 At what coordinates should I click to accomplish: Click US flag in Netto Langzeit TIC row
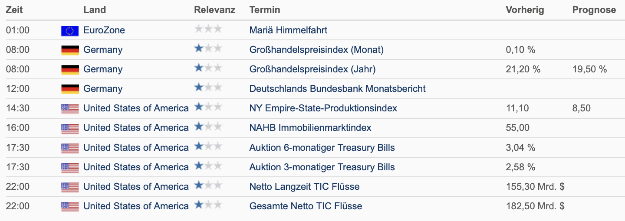click(x=70, y=187)
